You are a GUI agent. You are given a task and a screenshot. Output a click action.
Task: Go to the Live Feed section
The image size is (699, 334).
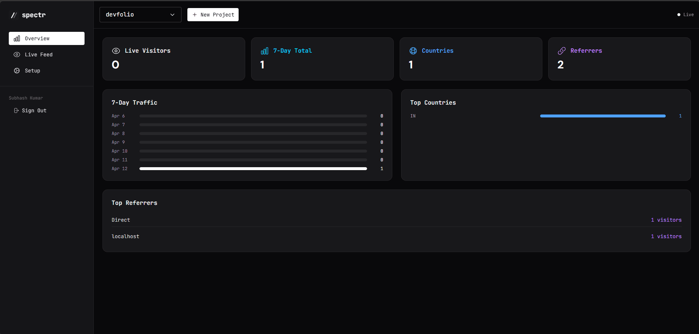point(46,55)
